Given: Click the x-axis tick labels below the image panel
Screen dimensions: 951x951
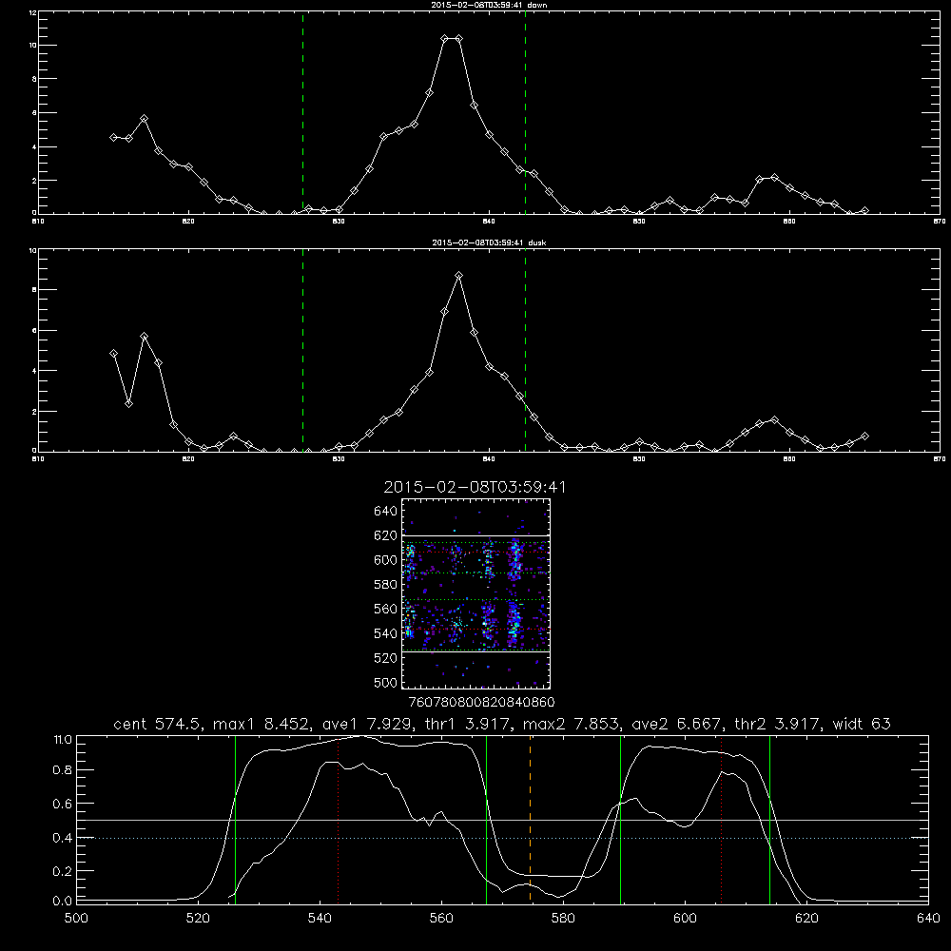Looking at the screenshot, I should point(481,703).
